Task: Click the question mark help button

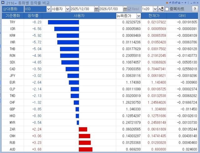Action: (195, 9)
